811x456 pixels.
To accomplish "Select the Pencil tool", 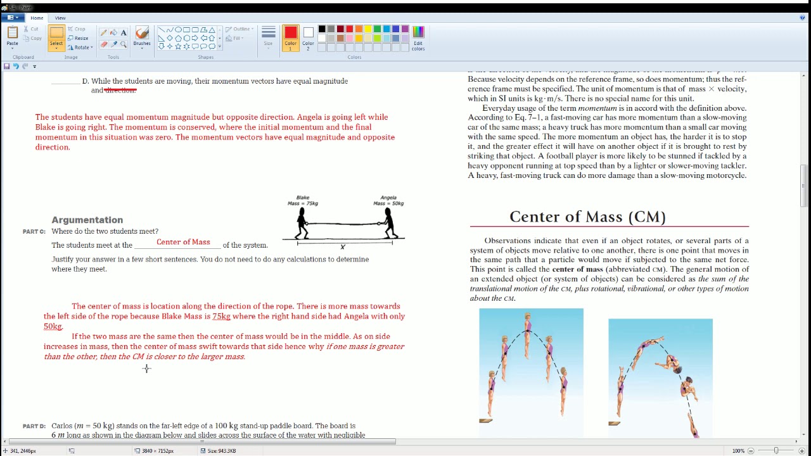I will [103, 32].
